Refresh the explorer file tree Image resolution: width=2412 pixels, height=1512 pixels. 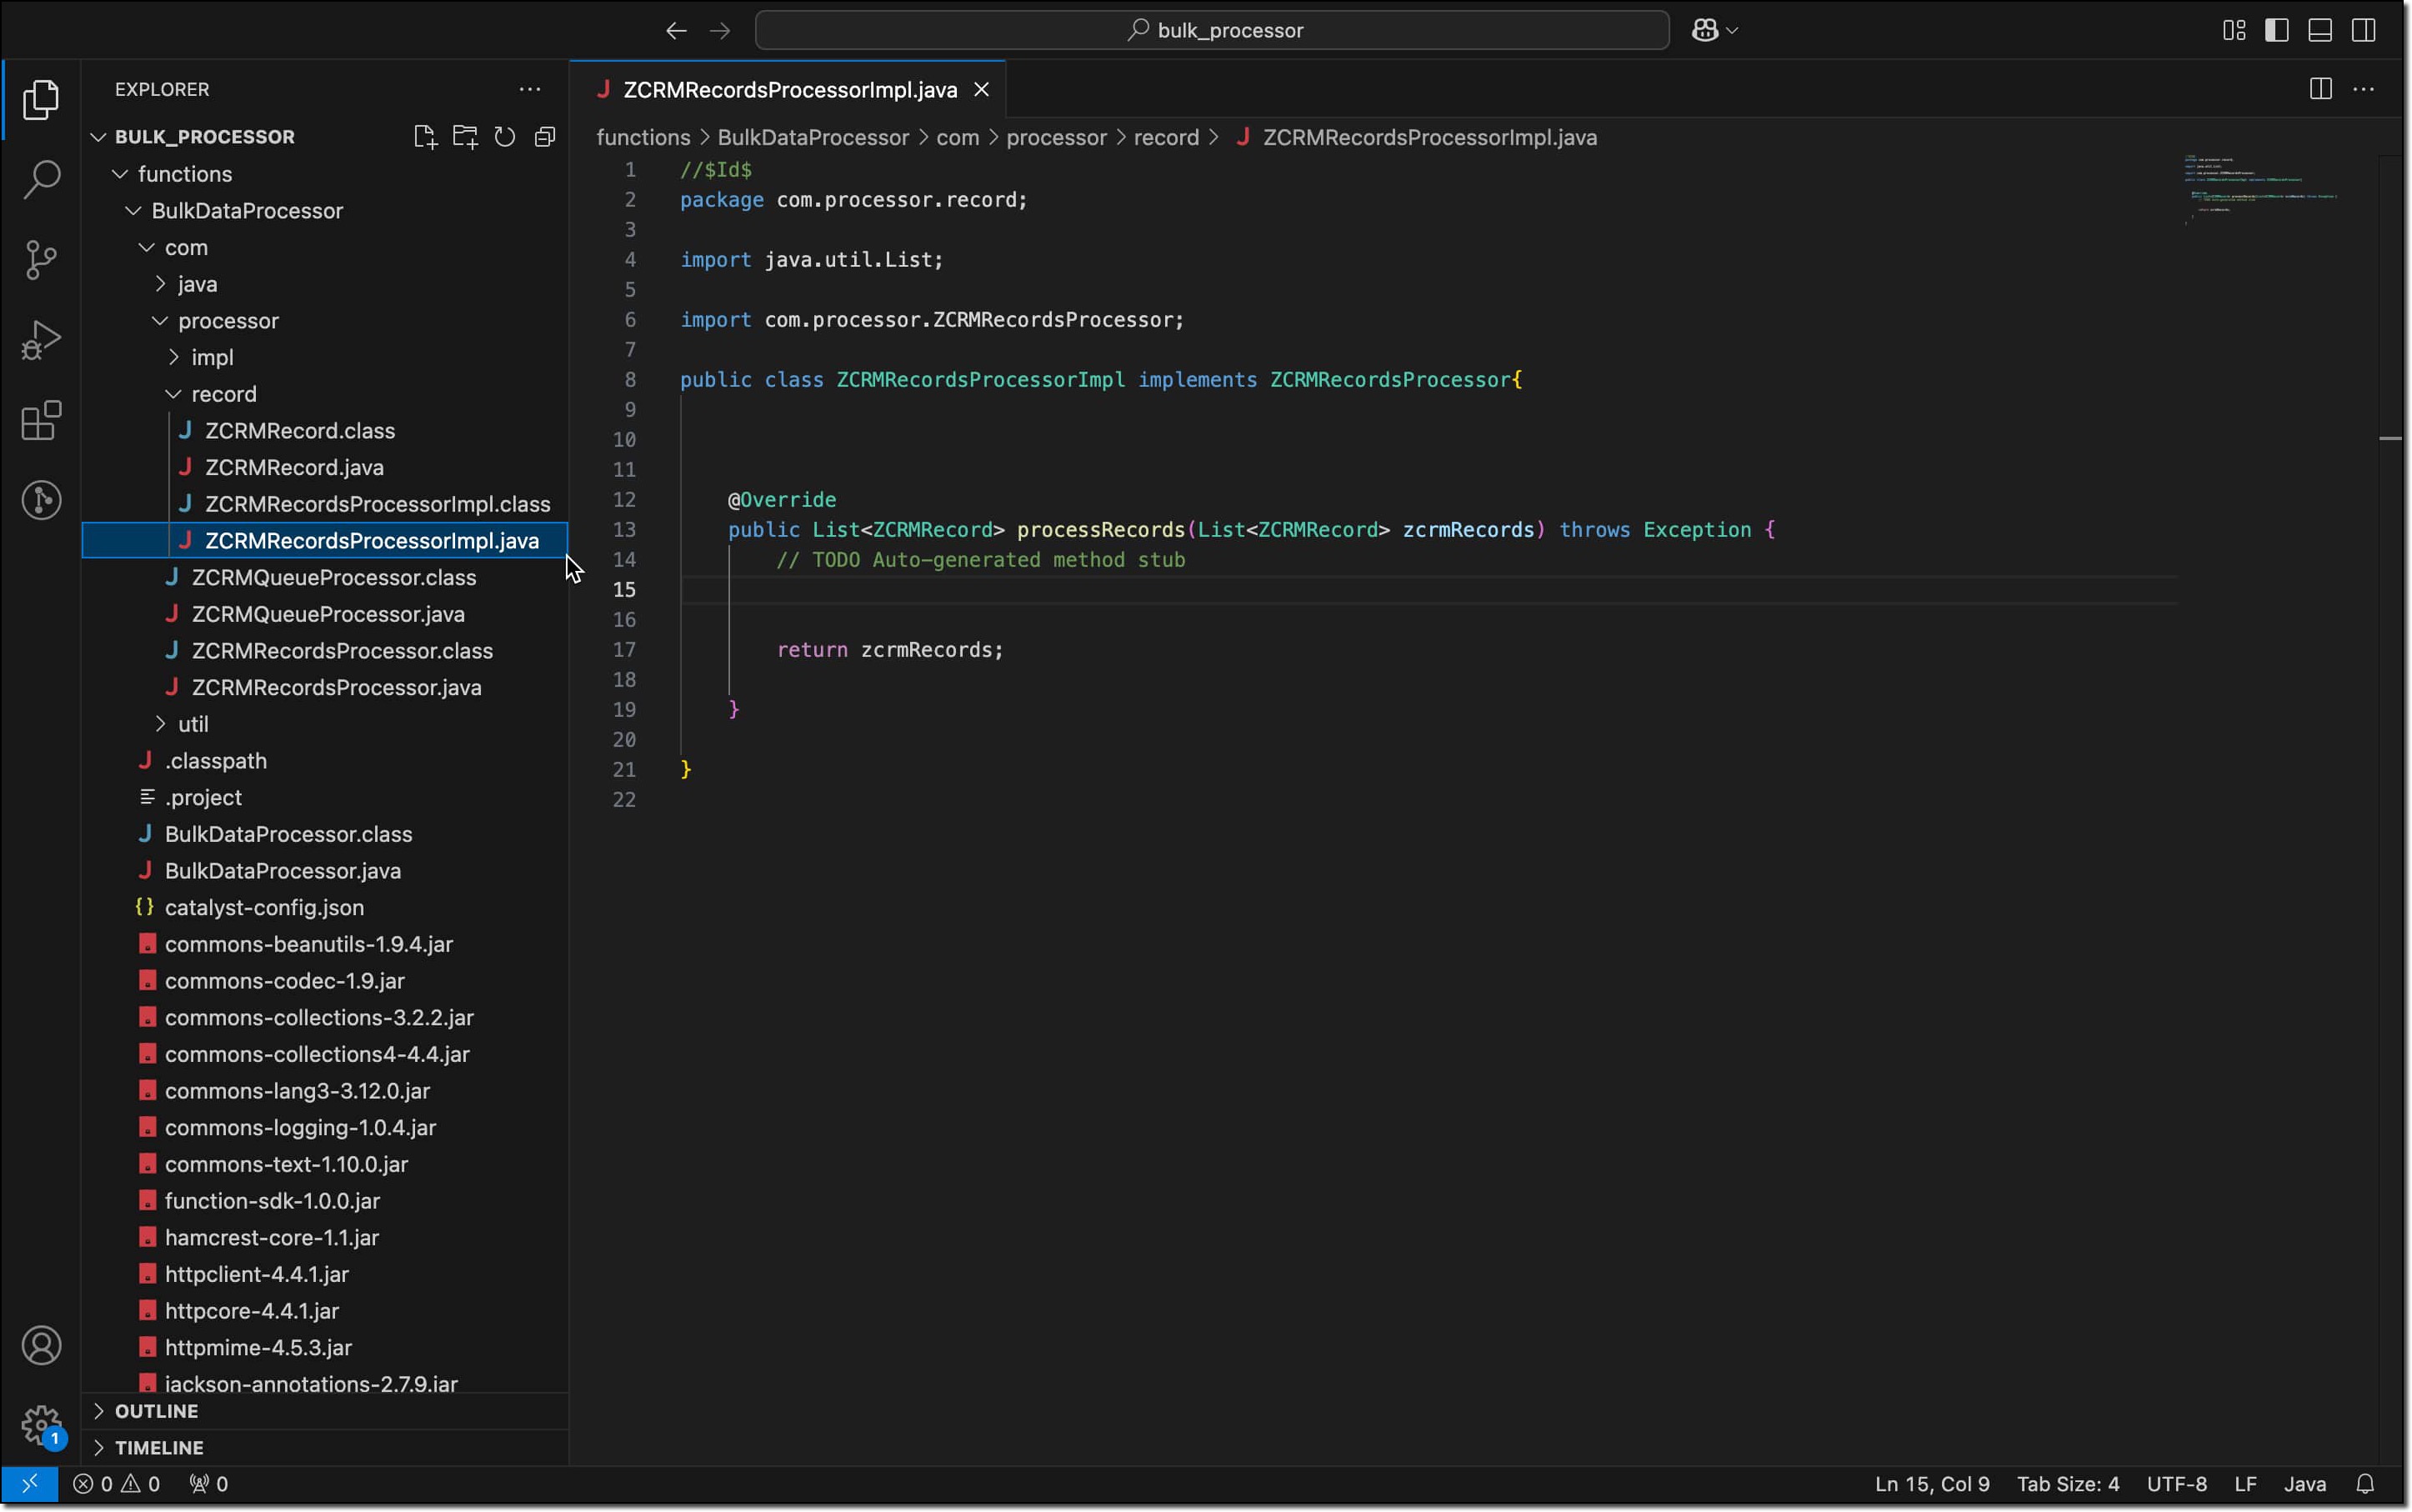(505, 137)
